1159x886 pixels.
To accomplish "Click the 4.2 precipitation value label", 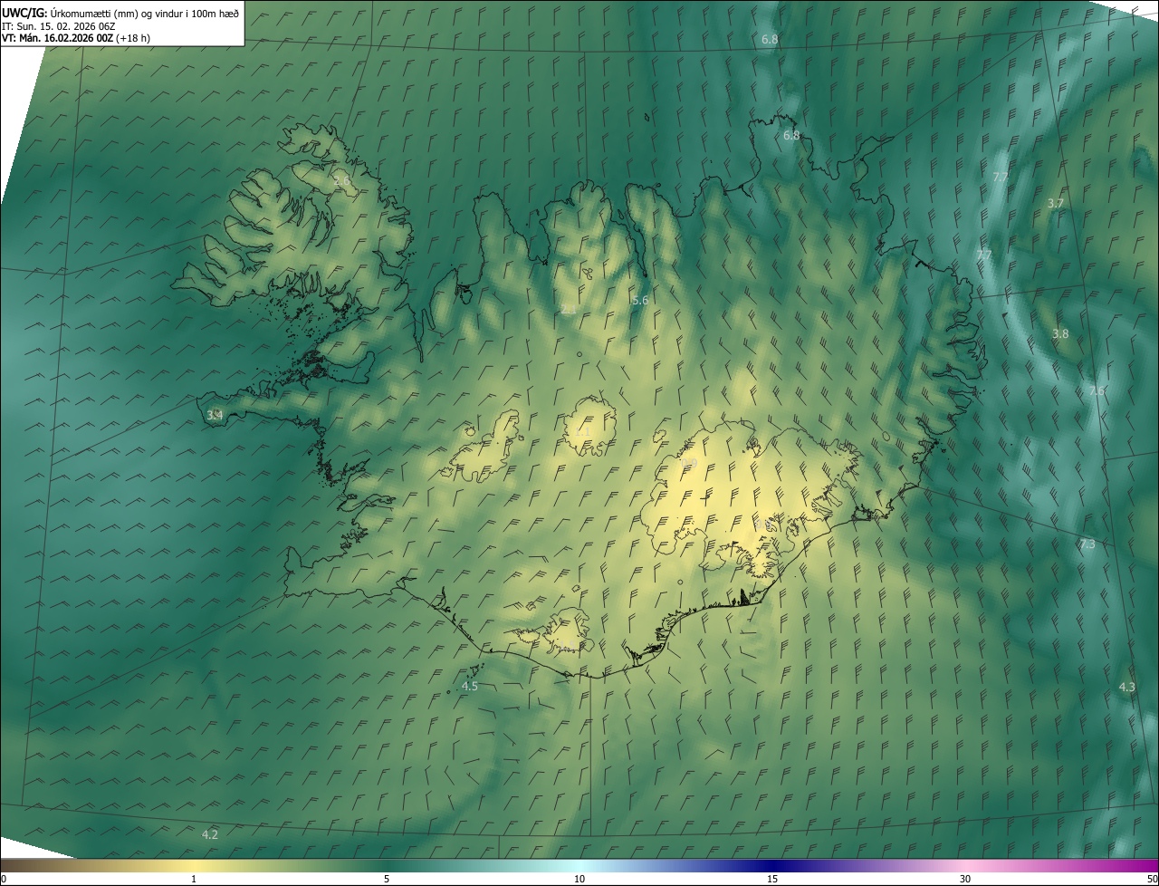I will pos(210,834).
